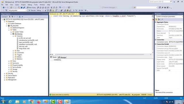Switch output to Results to Grid
184x104 pixels.
68,10
